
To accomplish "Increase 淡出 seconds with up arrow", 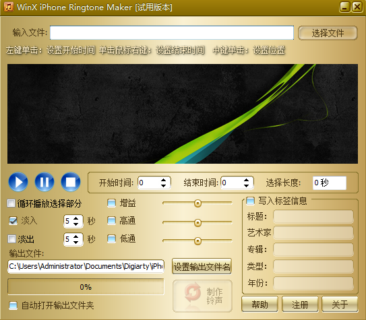I will tap(76, 236).
